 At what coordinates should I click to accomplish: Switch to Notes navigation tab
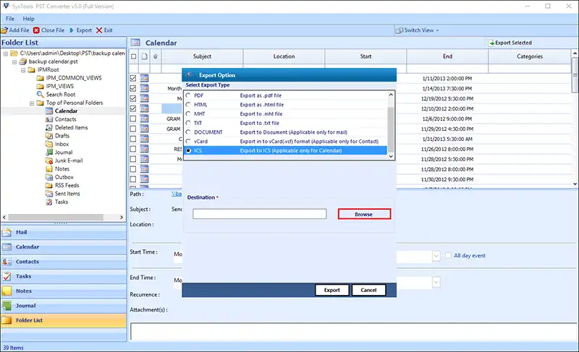click(63, 291)
